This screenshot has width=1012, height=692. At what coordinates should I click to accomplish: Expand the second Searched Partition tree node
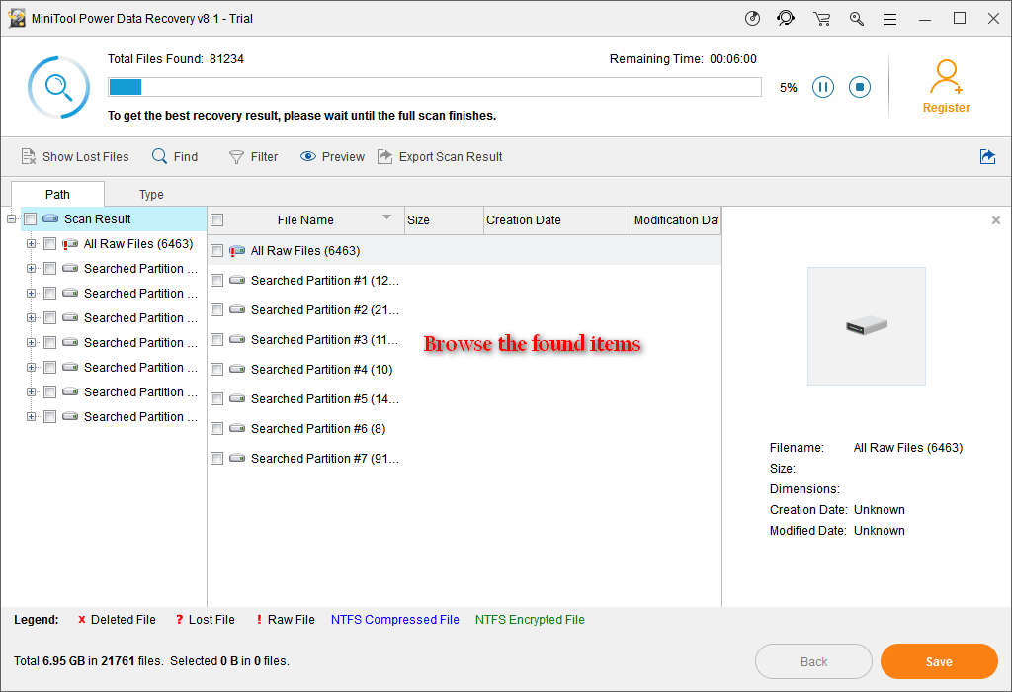point(31,293)
